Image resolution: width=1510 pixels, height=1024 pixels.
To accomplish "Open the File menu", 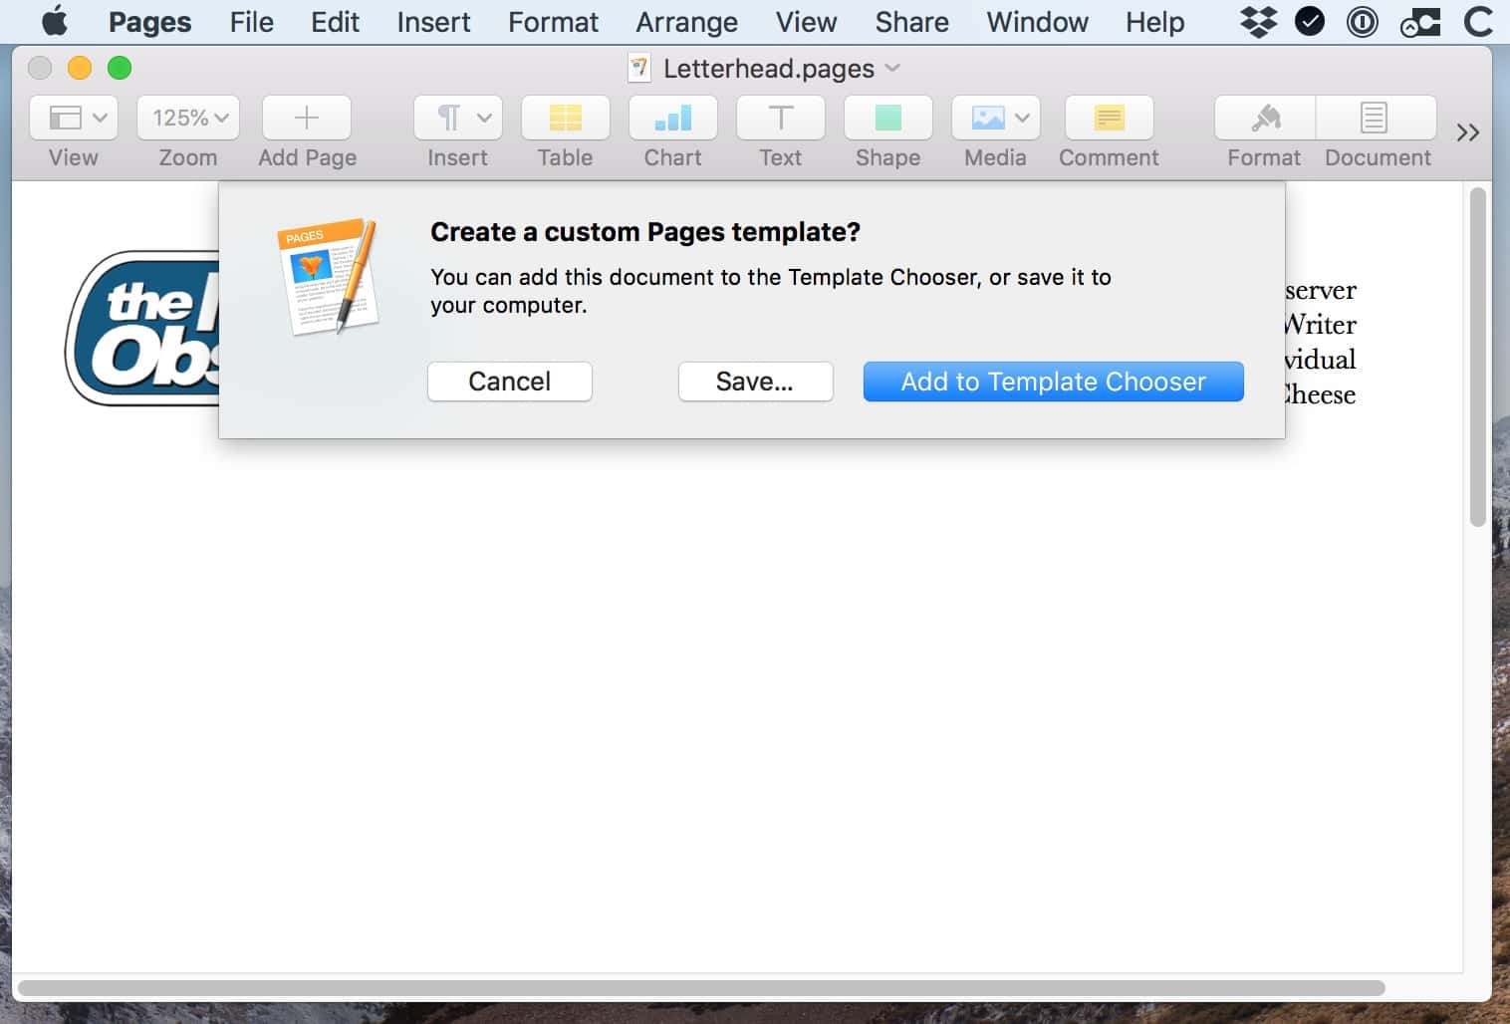I will click(251, 22).
